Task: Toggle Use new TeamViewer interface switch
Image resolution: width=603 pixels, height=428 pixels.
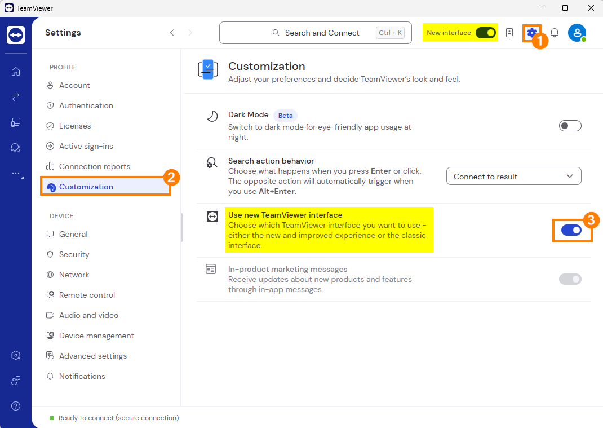Action: pos(571,230)
